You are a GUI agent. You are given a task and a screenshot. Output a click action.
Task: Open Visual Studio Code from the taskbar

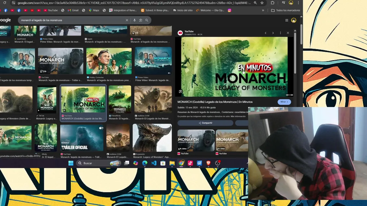pos(154,163)
